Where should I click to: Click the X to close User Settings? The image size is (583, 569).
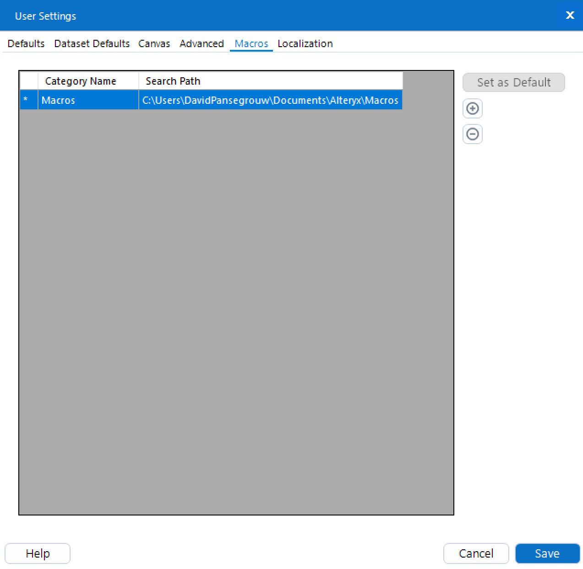point(570,15)
